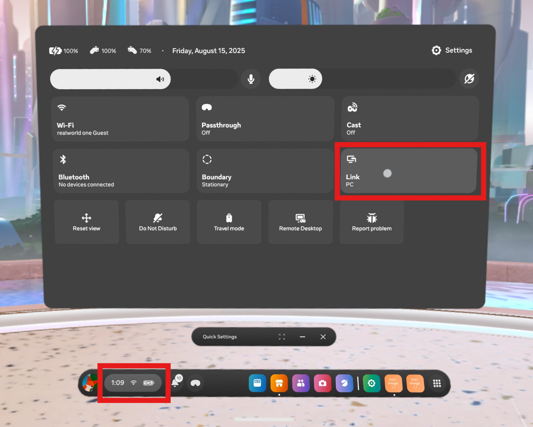Open Bluetooth device details

click(121, 170)
